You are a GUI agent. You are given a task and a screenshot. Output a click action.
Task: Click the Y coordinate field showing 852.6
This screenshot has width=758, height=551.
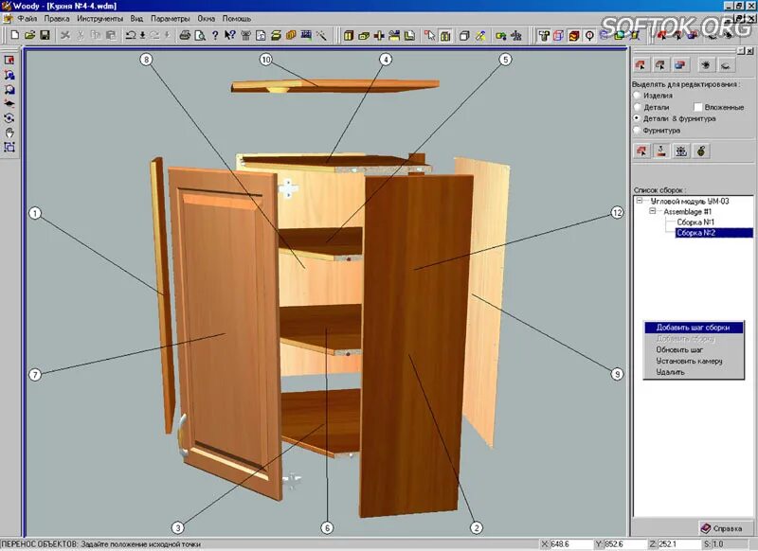pos(623,544)
